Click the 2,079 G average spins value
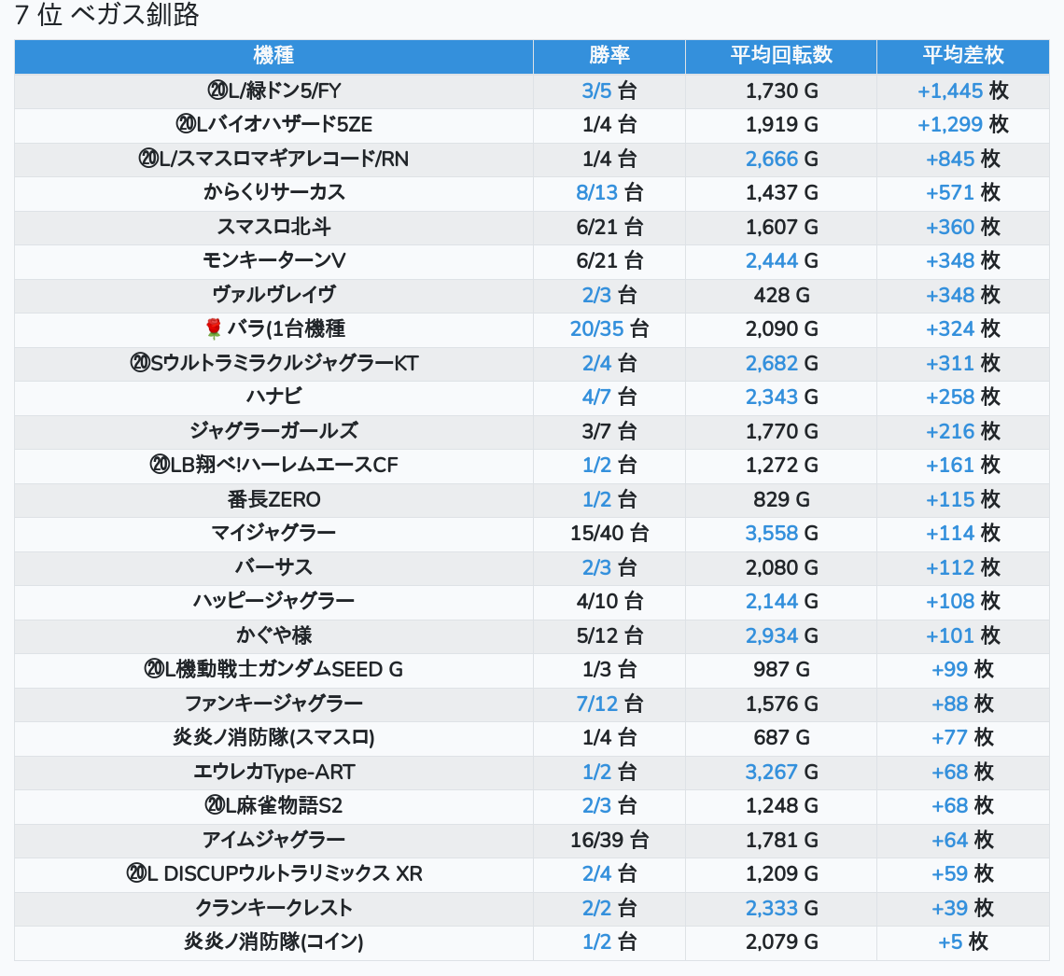 pos(781,942)
